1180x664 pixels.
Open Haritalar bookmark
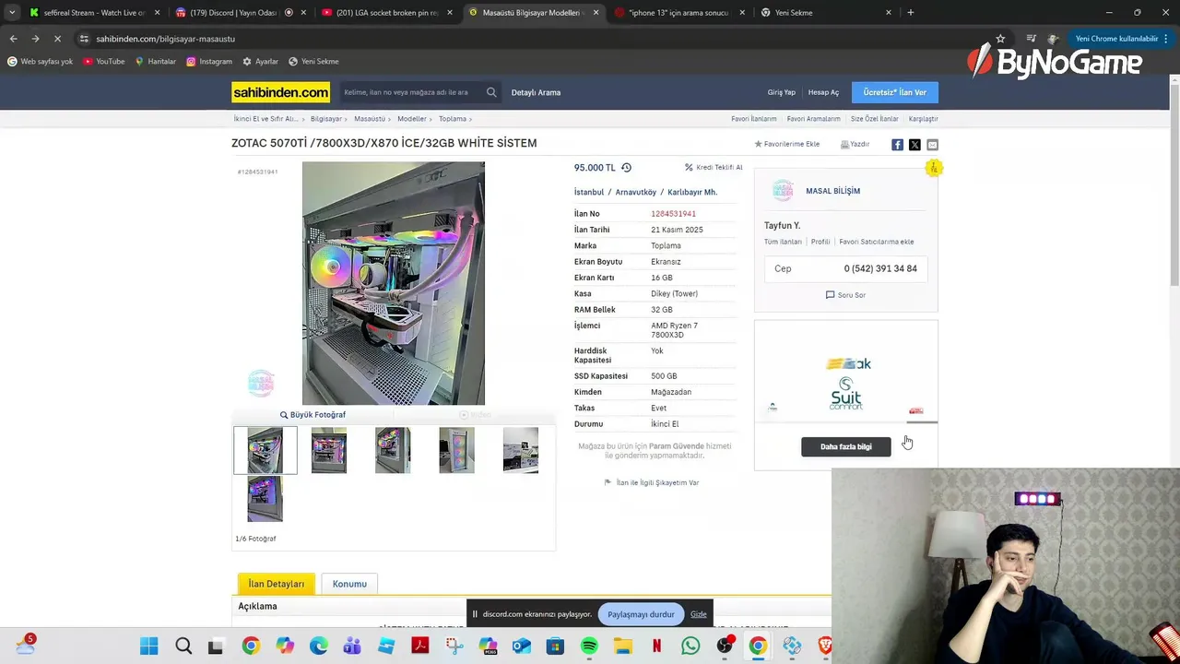(x=155, y=62)
